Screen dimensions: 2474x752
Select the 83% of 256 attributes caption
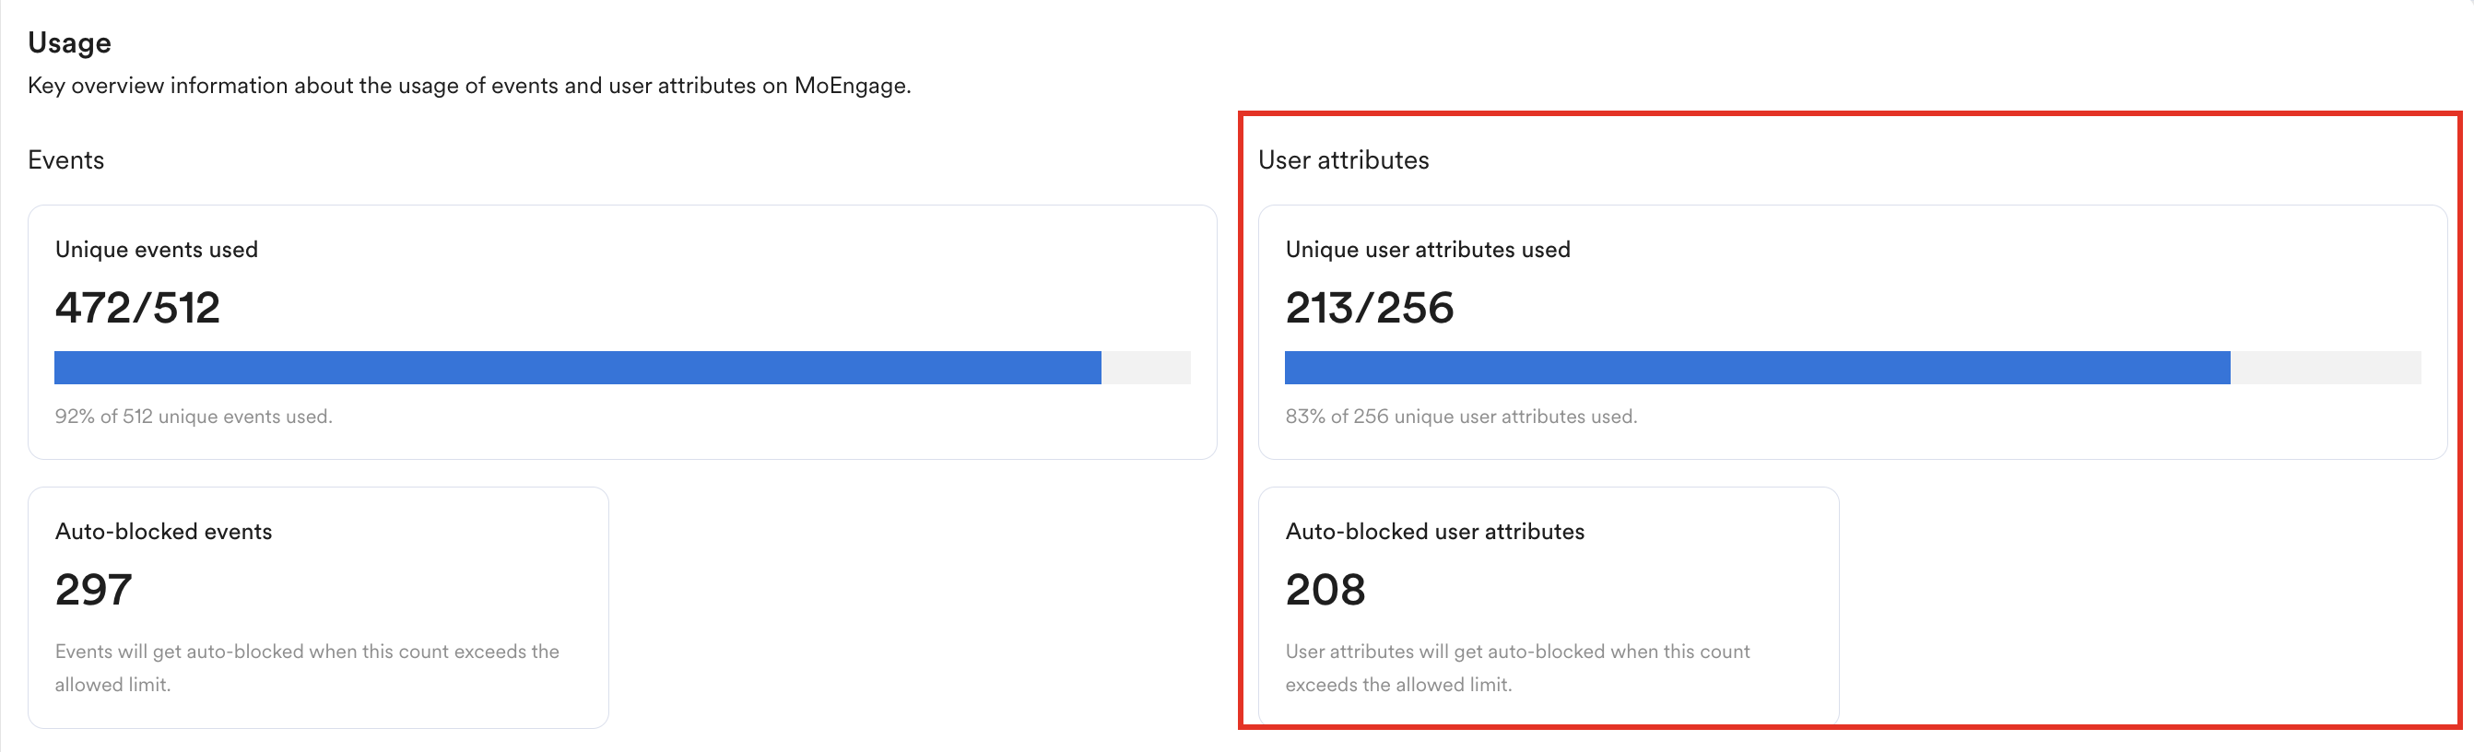click(x=1460, y=417)
